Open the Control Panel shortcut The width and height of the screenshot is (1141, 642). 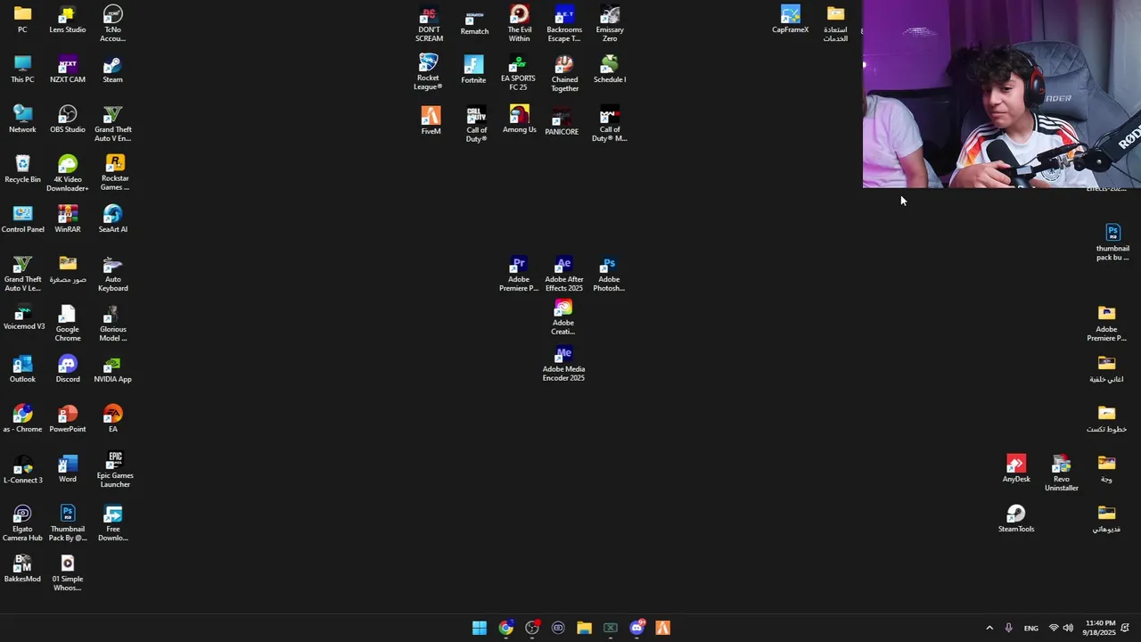(x=22, y=219)
